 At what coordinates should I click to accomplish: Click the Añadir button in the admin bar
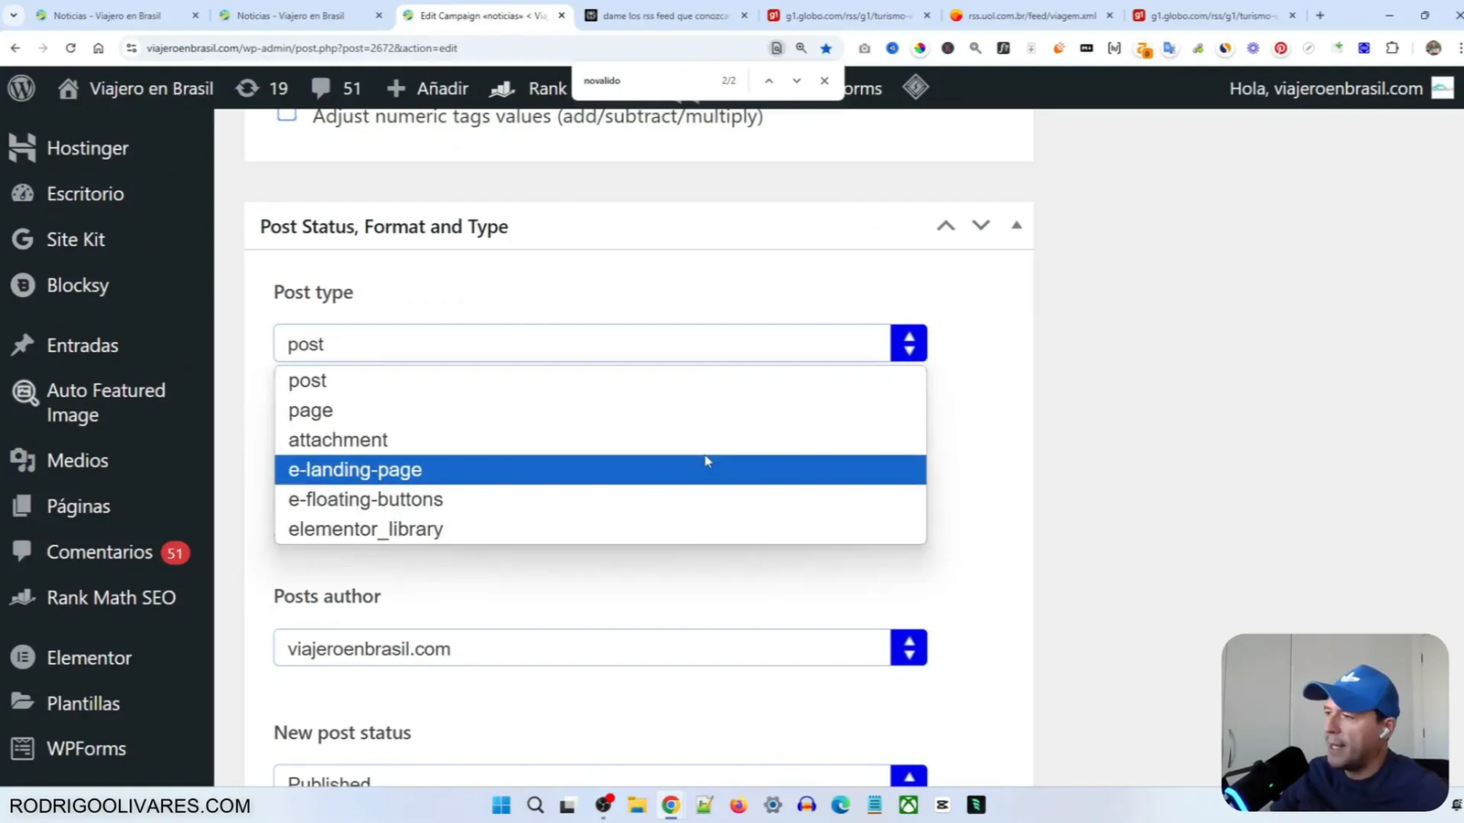coord(427,88)
